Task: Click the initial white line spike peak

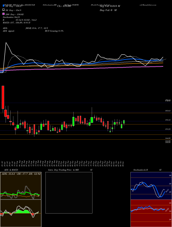Action: (6, 43)
